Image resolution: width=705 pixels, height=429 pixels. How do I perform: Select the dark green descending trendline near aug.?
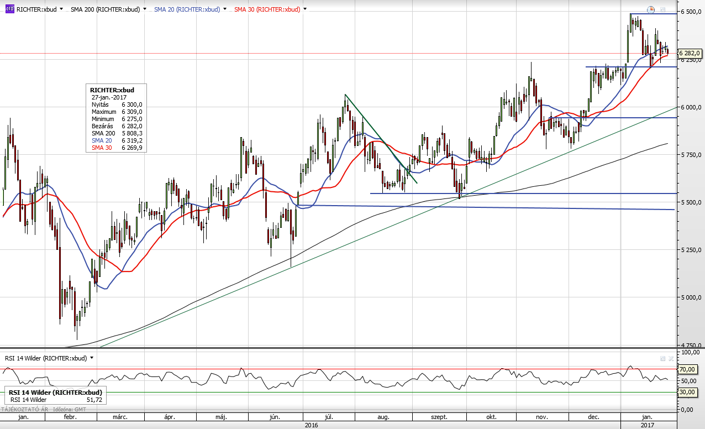(x=381, y=139)
